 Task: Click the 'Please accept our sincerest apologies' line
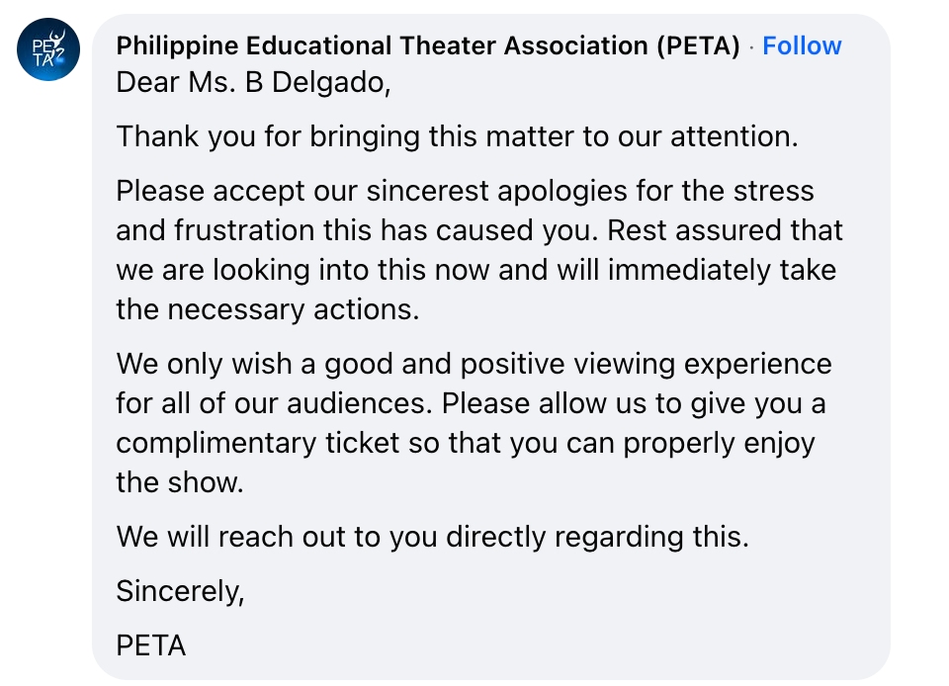465,191
